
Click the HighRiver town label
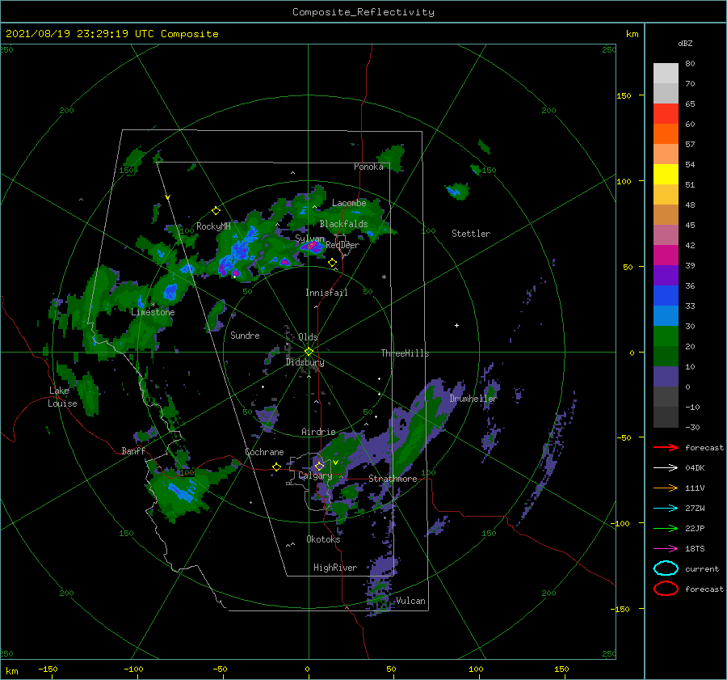click(x=334, y=568)
